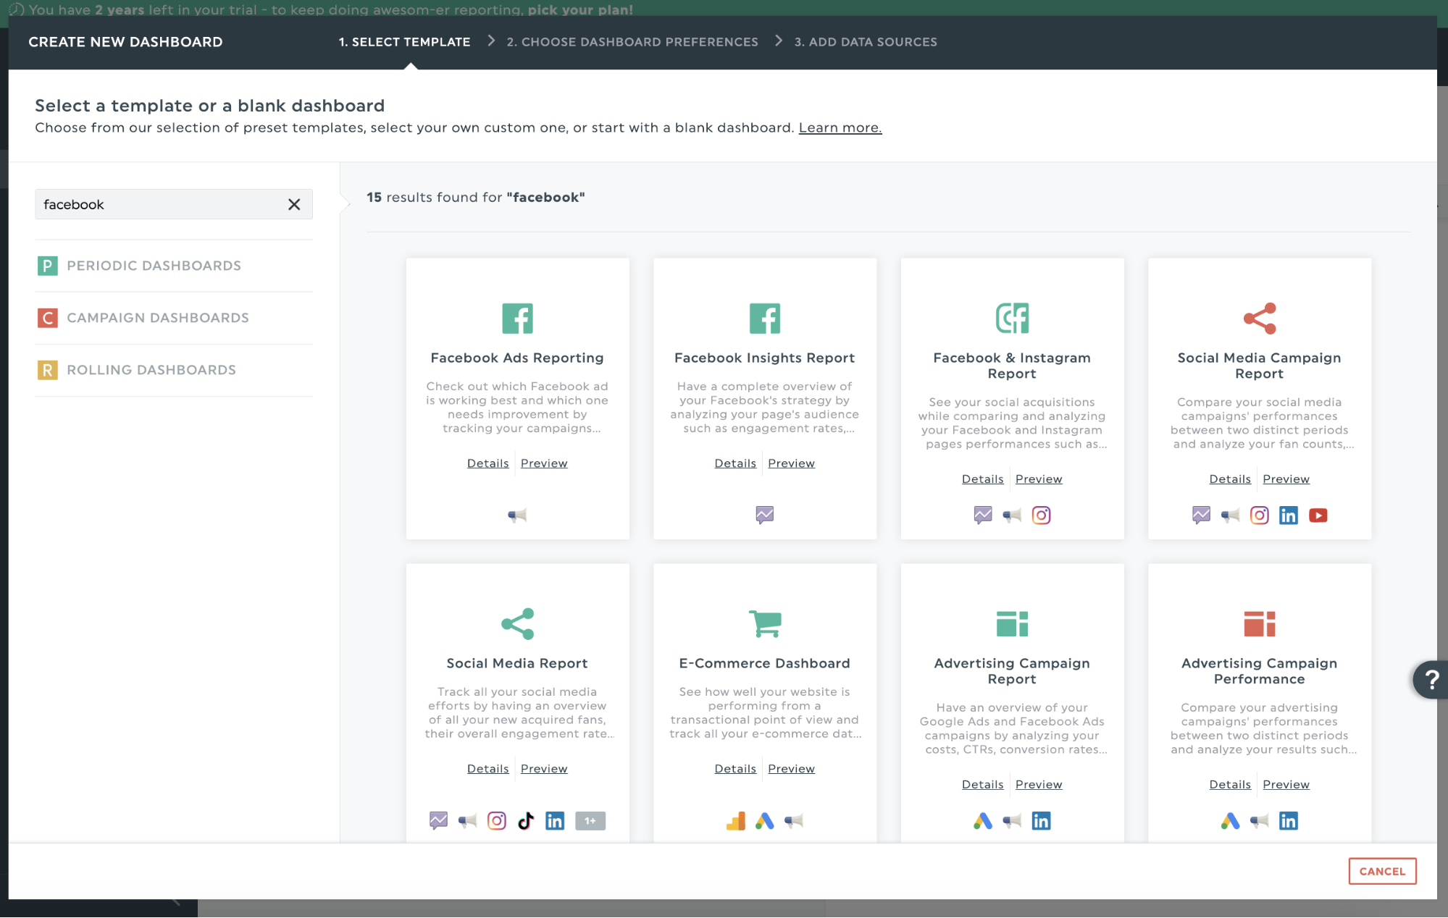The width and height of the screenshot is (1448, 918).
Task: Open Preview for Advertising Campaign Performance
Action: click(1286, 785)
